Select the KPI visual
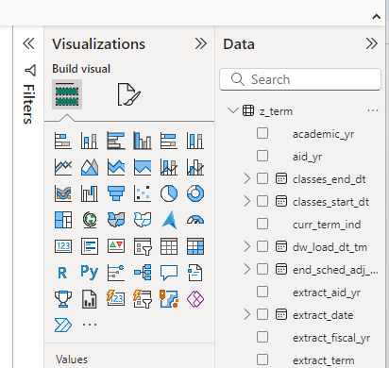Screen dimensions: 389x368 coord(116,246)
